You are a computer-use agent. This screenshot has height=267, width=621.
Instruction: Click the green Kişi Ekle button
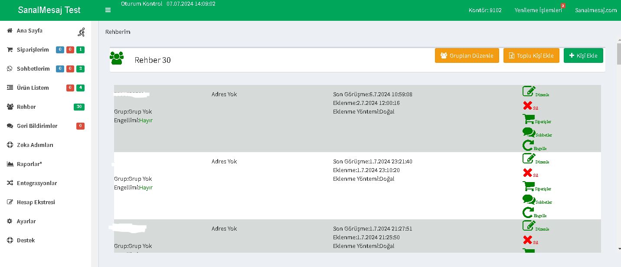coord(583,55)
